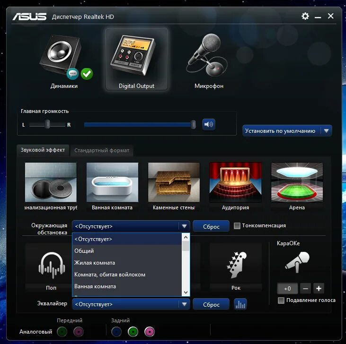Reset equalizer with the lower Сброс button
This screenshot has height=344, width=346.
(211, 304)
